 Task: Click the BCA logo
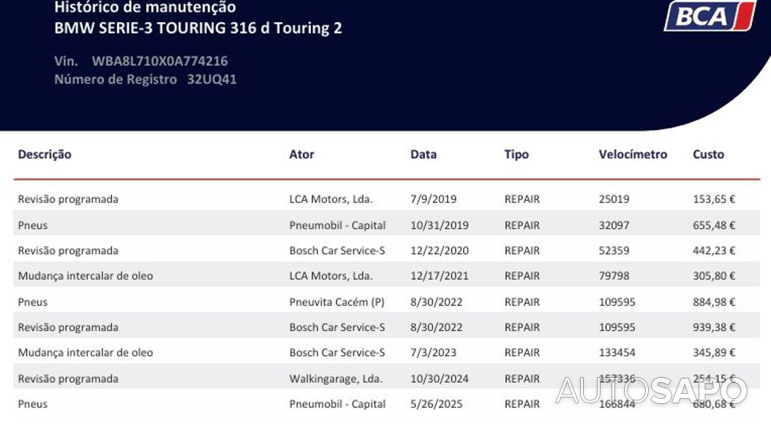point(709,16)
